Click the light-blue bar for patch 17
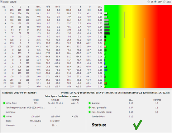The image size is (172, 133). point(105,67)
